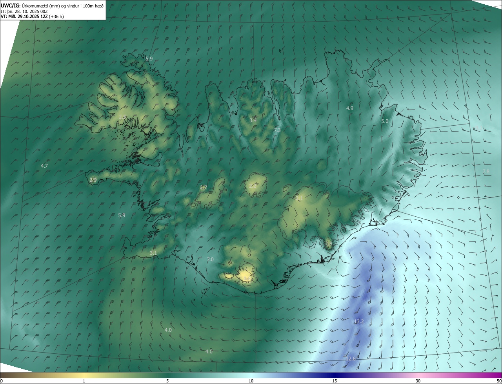Click the 1 tick label on the color scale
Screen dimensions: 502x384
84,381
